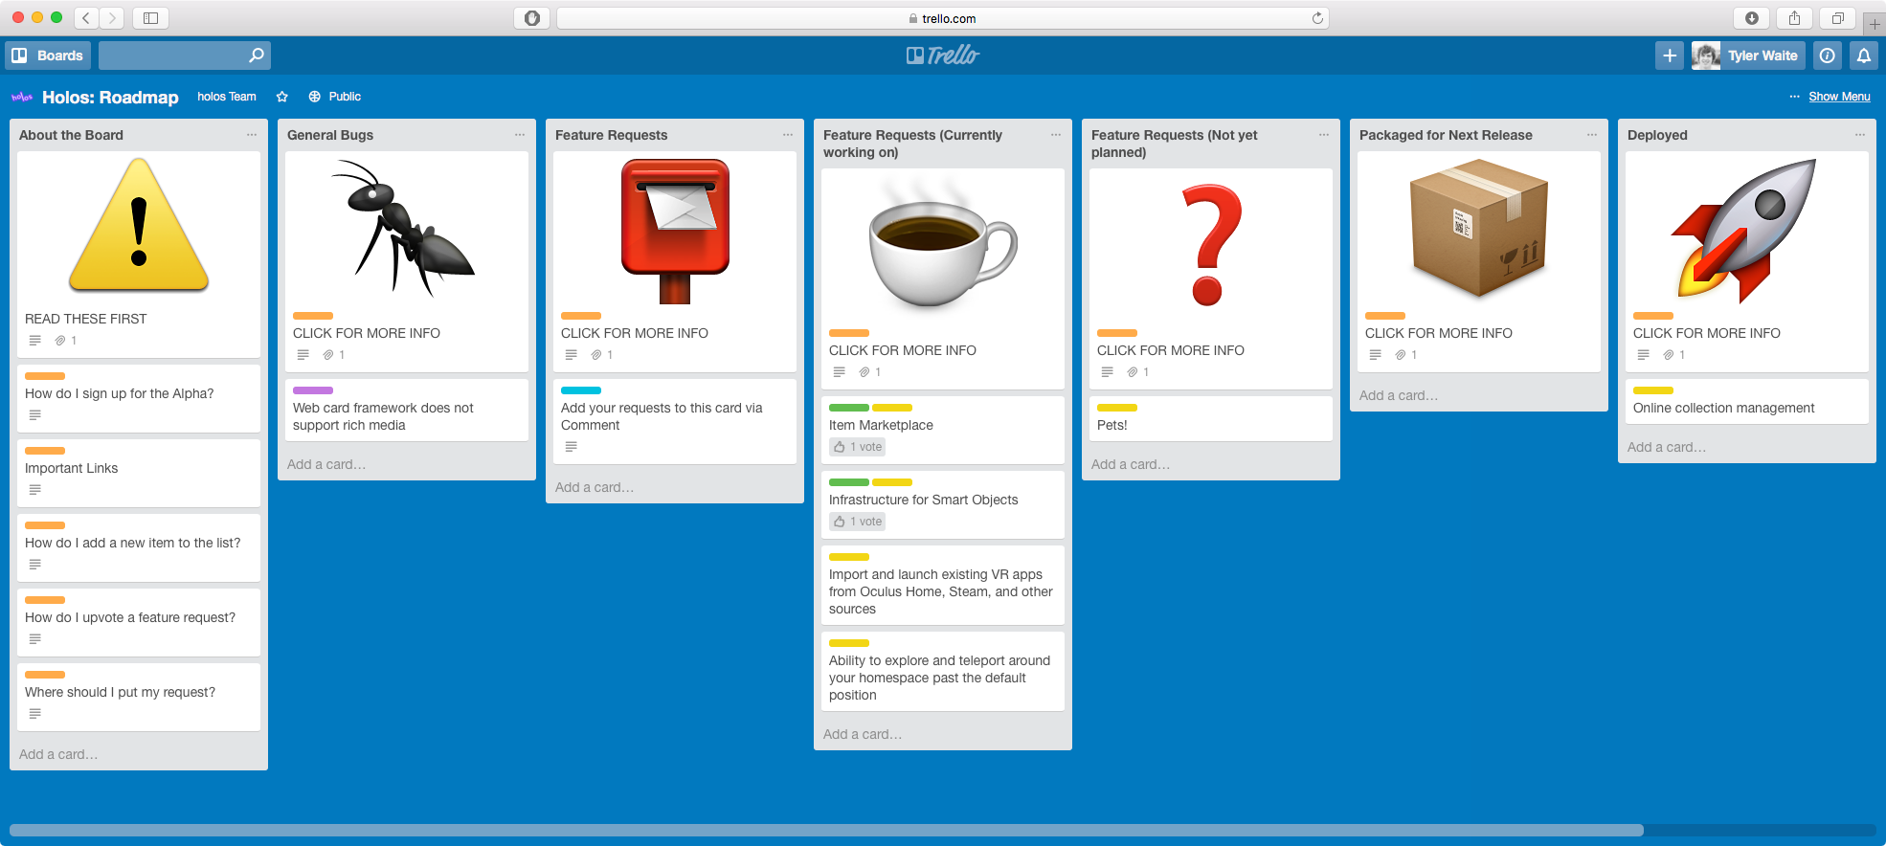Click the Holos: Roadmap board title
This screenshot has height=846, width=1886.
(x=110, y=98)
